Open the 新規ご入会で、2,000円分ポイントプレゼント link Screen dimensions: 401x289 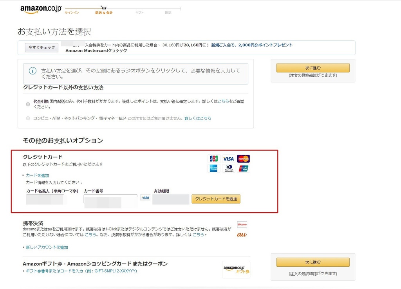pyautogui.click(x=252, y=45)
